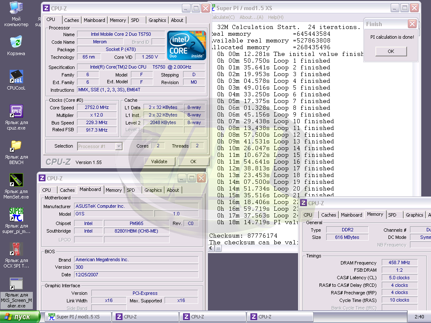Open the BENCH folder shortcut

[16, 152]
